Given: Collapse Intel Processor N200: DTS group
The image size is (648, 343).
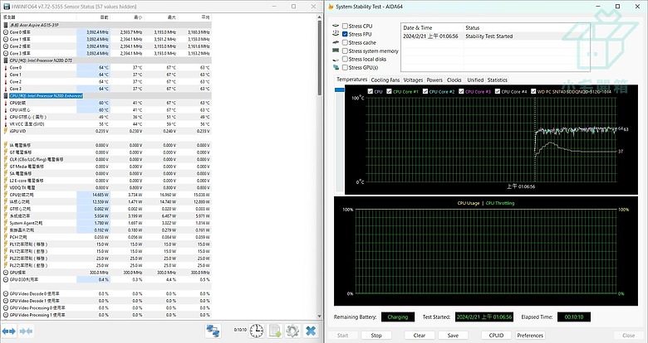Looking at the screenshot, I should click(106, 60).
